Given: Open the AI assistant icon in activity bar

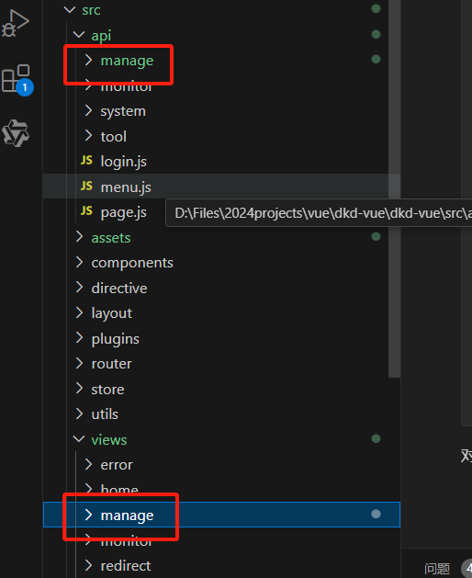Looking at the screenshot, I should (x=15, y=133).
